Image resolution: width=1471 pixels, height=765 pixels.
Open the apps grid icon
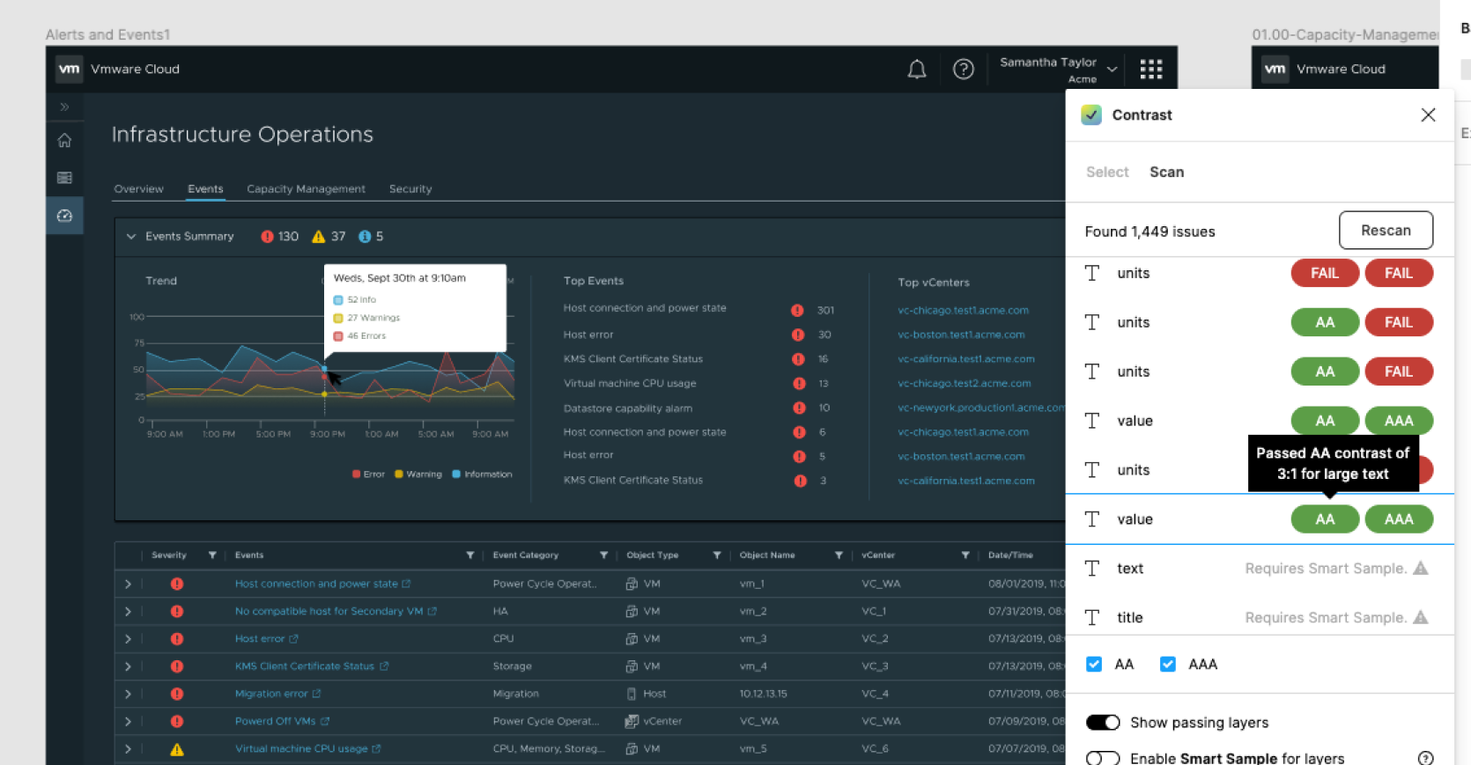click(1151, 70)
